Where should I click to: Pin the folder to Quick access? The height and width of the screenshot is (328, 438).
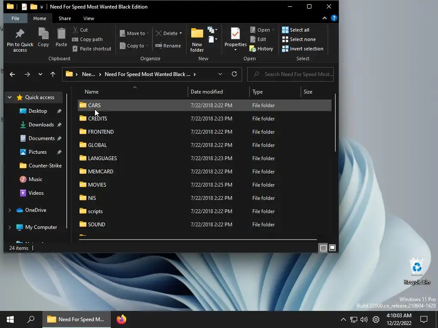(x=20, y=40)
